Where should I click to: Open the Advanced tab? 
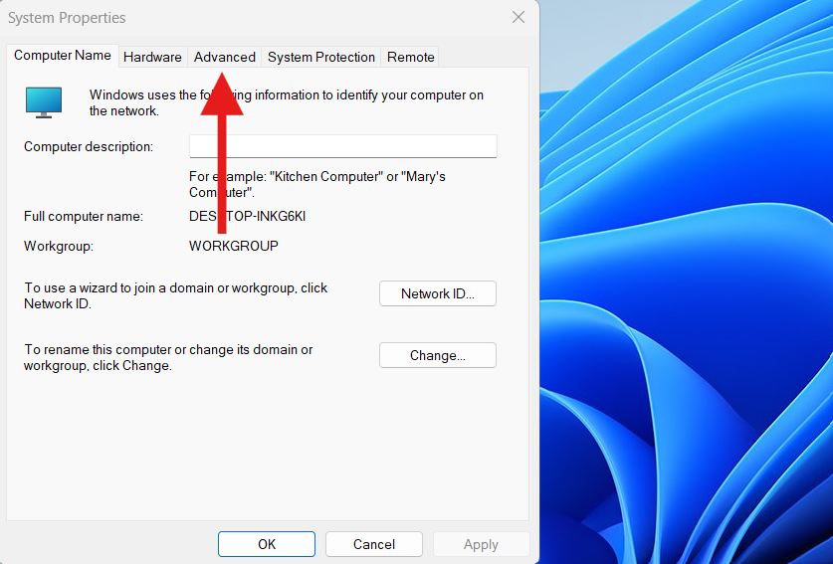pyautogui.click(x=224, y=57)
